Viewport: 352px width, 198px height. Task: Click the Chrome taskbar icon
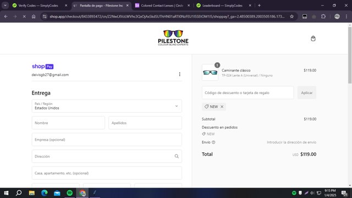point(82,193)
